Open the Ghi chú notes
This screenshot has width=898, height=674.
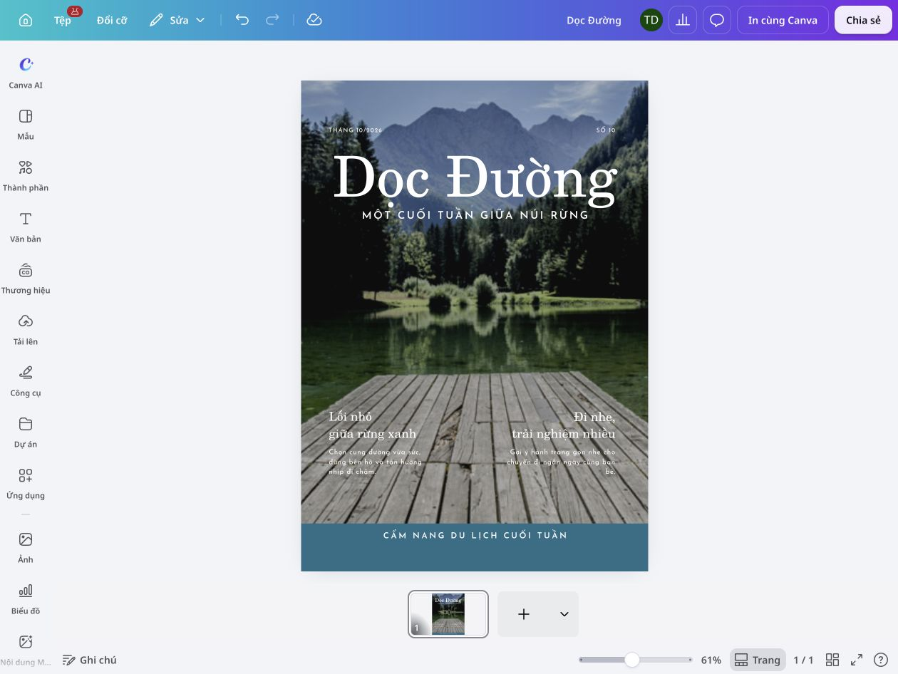pyautogui.click(x=90, y=660)
